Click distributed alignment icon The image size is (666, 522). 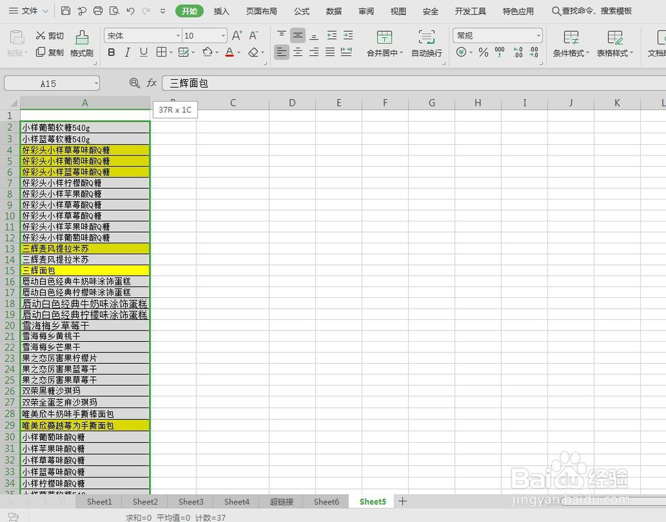coord(346,52)
